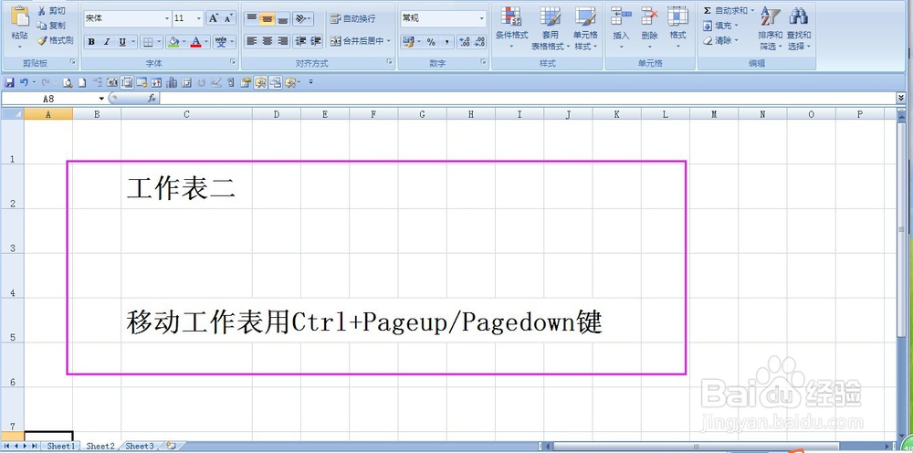The width and height of the screenshot is (913, 453).
Task: Select the Format Painter (格式刷) tool
Action: point(55,40)
